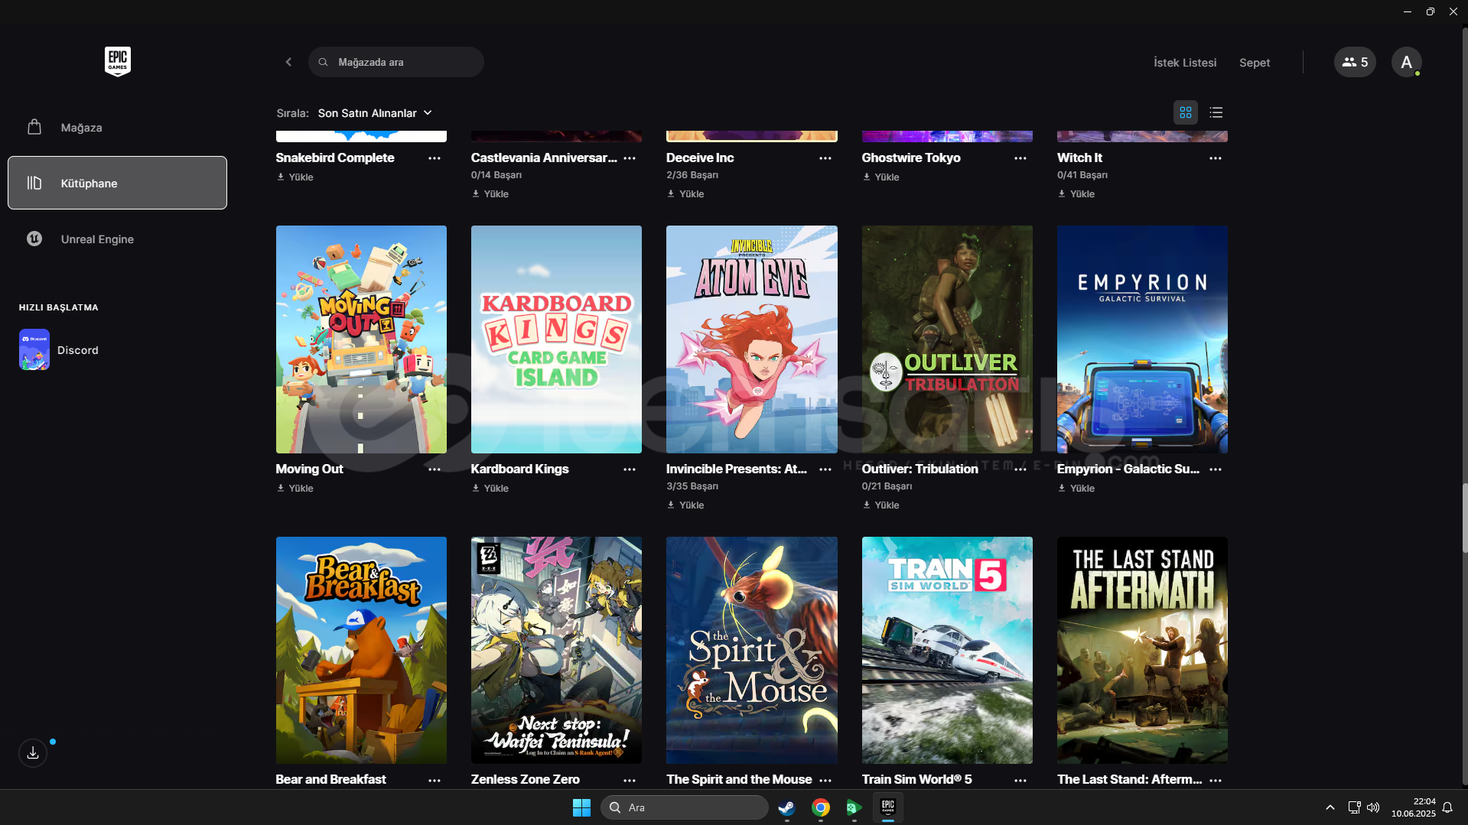Install Snakebird Complete via Yükle
This screenshot has width=1468, height=825.
[x=295, y=177]
